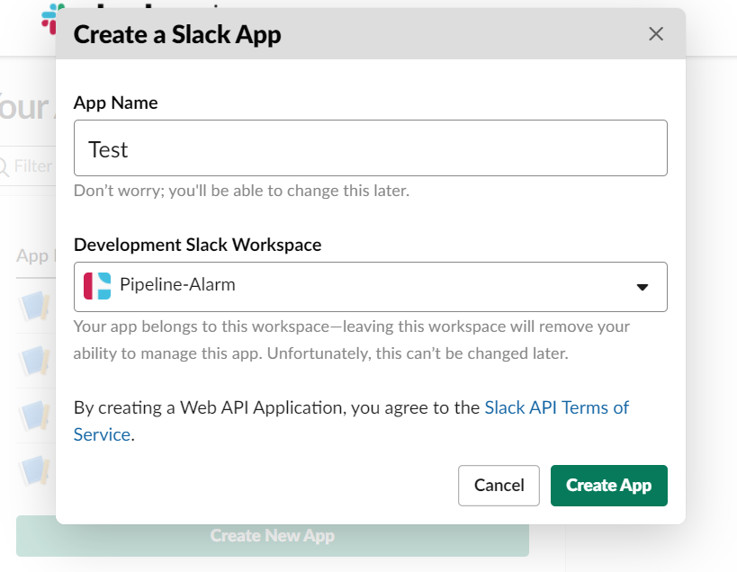This screenshot has width=737, height=572.
Task: Click the dropdown arrow beside Pipeline-Alarm
Action: [x=642, y=287]
